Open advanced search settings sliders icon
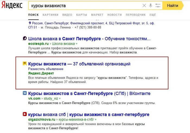The width and height of the screenshot is (190, 133). click(158, 5)
